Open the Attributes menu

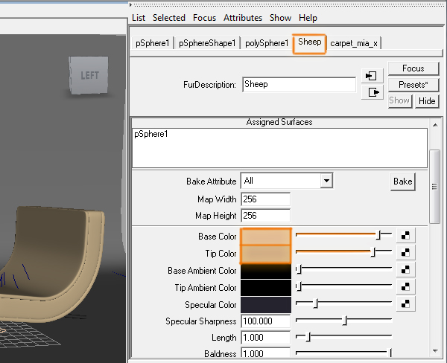tap(243, 18)
